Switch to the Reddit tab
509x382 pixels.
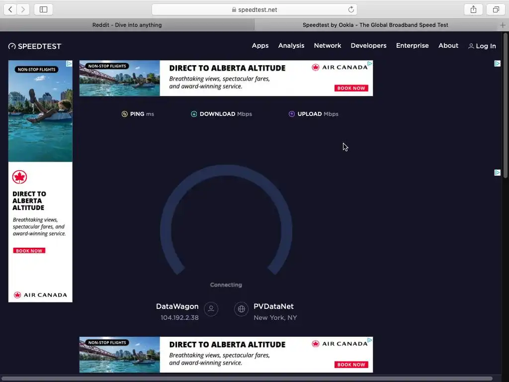127,25
